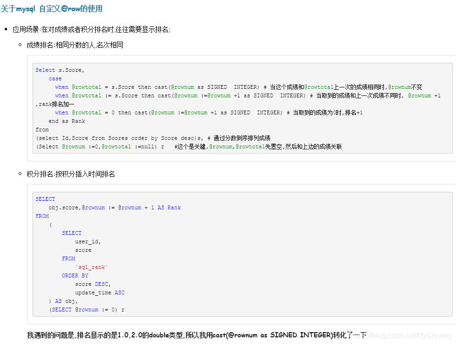Viewport: 456px width, 344px height.
Task: Select the Select keyword starting the first query
Action: pos(45,69)
